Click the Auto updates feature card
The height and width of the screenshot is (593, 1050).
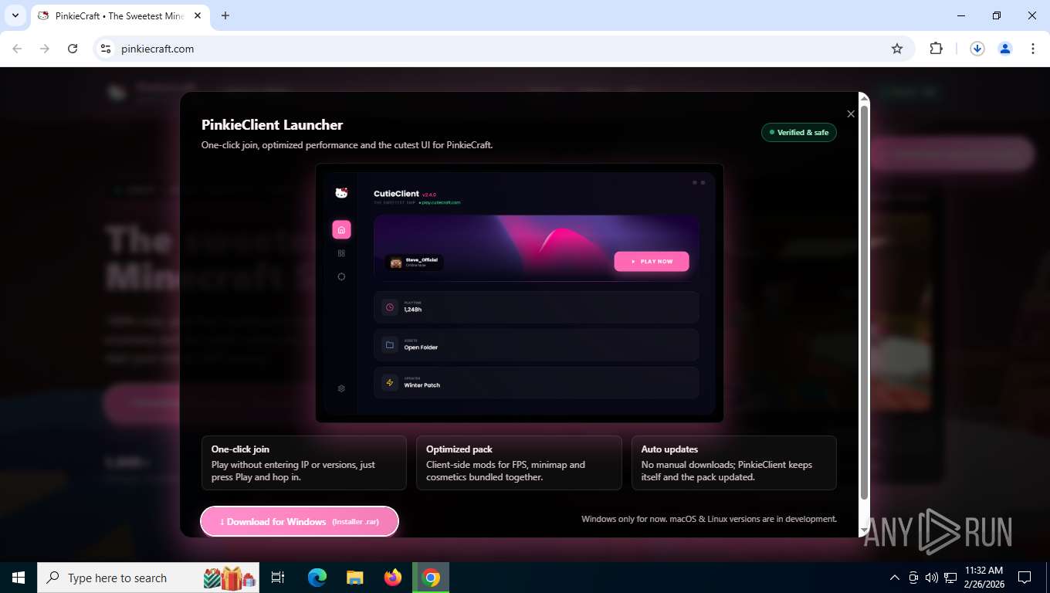(x=734, y=463)
